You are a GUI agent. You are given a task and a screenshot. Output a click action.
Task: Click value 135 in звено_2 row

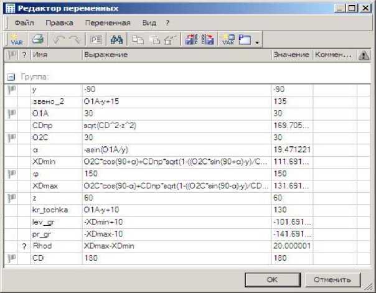pos(280,101)
